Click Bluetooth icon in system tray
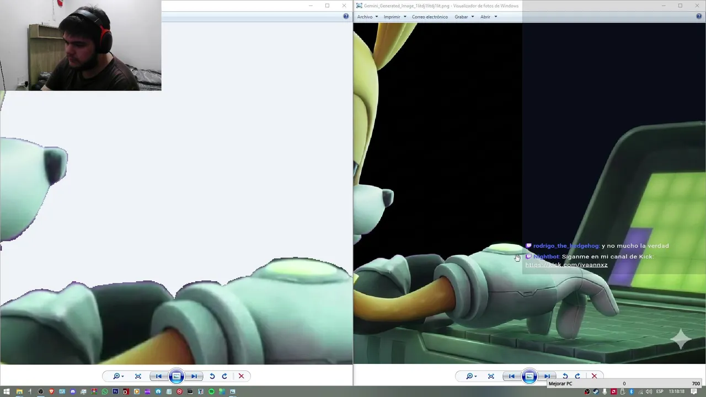 (632, 391)
